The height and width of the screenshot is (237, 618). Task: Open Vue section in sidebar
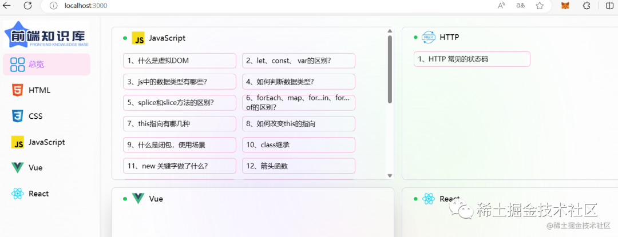pyautogui.click(x=46, y=168)
